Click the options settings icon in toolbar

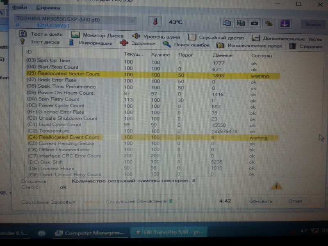pyautogui.click(x=269, y=23)
